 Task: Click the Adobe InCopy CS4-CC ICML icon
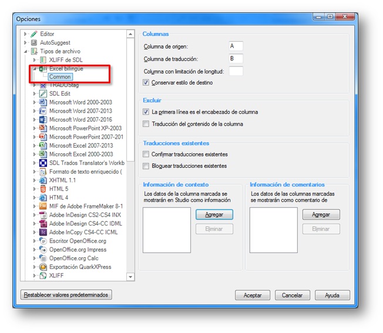coord(43,232)
